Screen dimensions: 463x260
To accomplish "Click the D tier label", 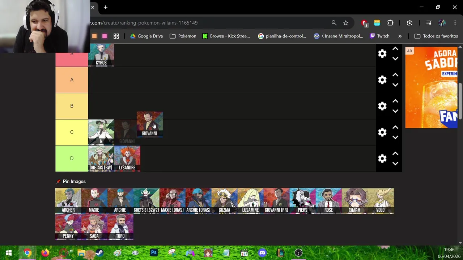I will point(72,159).
